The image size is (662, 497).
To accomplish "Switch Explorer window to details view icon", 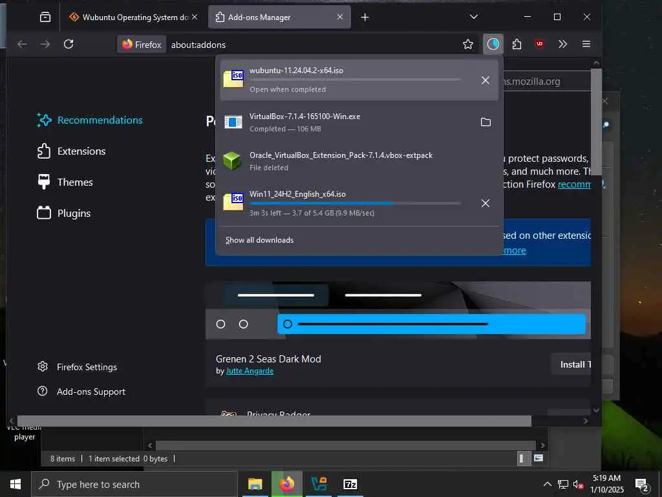I will tap(523, 459).
